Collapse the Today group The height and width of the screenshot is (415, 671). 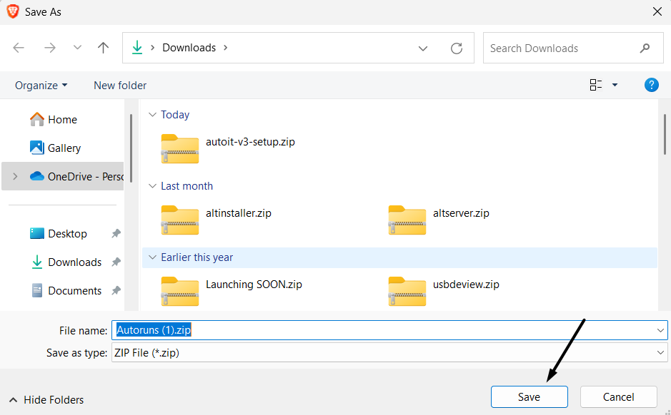pyautogui.click(x=152, y=115)
